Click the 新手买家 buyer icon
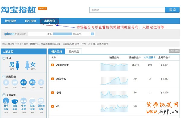Image resolution: width=181 pixels, height=118 pixels. (6, 101)
